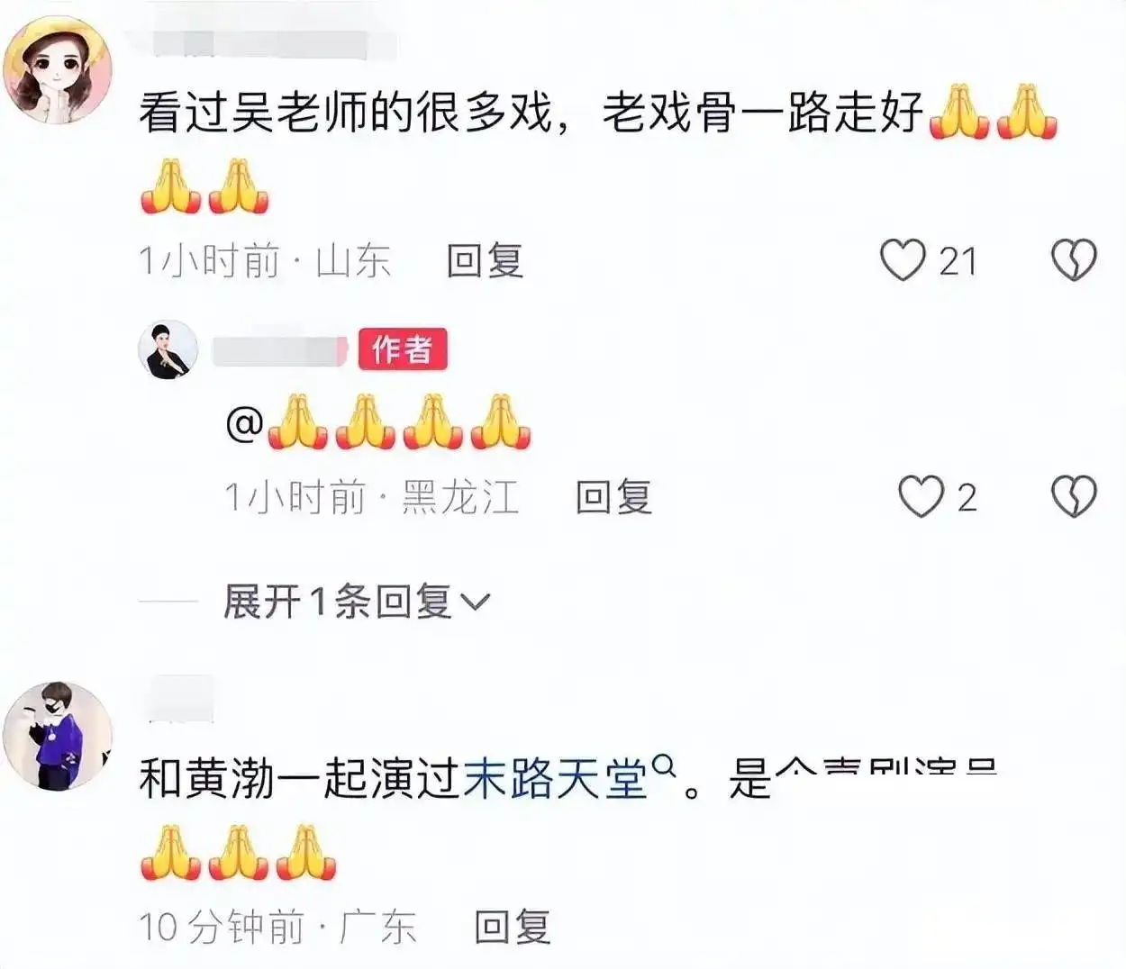Reply to the Guangdong comment via 回复
Viewport: 1126px width, 969px height.
[x=513, y=927]
